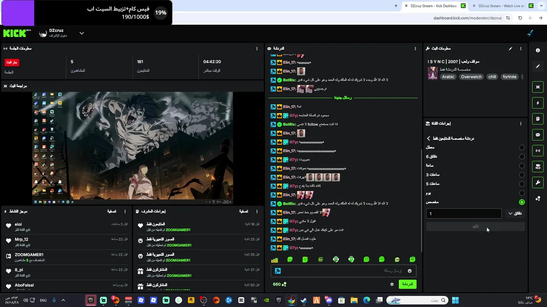Switch to DZcruz Stream Kick Dashboard tab
The height and width of the screenshot is (307, 547).
click(435, 6)
